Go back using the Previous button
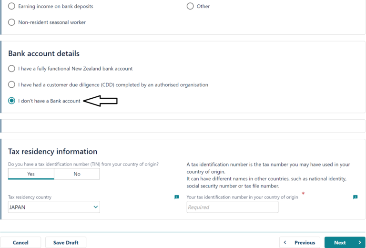Image resolution: width=366 pixels, height=248 pixels. (300, 242)
